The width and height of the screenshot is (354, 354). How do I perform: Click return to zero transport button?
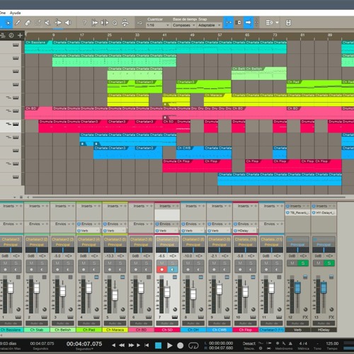click(147, 345)
